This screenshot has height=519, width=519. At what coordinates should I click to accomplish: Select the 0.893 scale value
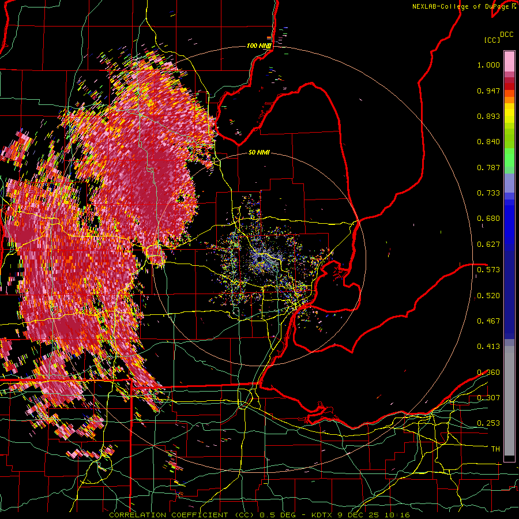coord(488,116)
